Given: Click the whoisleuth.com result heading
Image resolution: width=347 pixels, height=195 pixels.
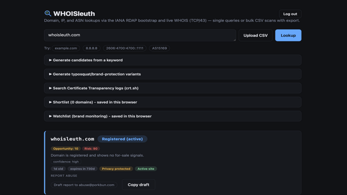Looking at the screenshot, I should 72,139.
